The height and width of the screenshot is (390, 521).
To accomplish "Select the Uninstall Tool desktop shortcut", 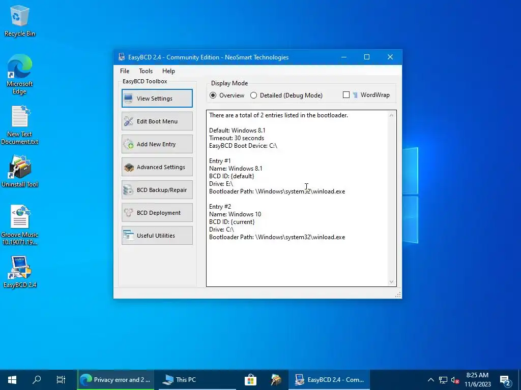I will point(20,171).
